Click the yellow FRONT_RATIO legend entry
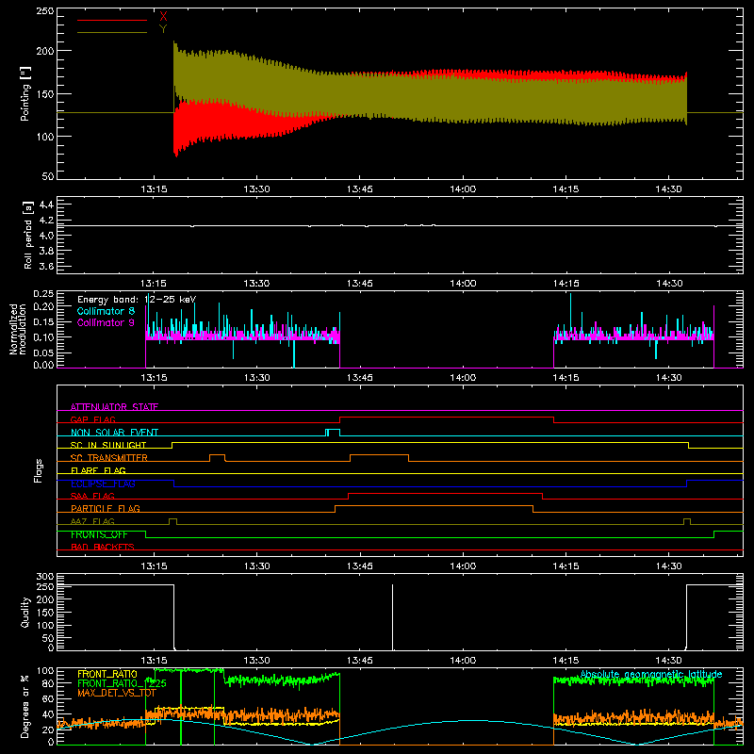Viewport: 754px width, 754px height. tap(107, 674)
